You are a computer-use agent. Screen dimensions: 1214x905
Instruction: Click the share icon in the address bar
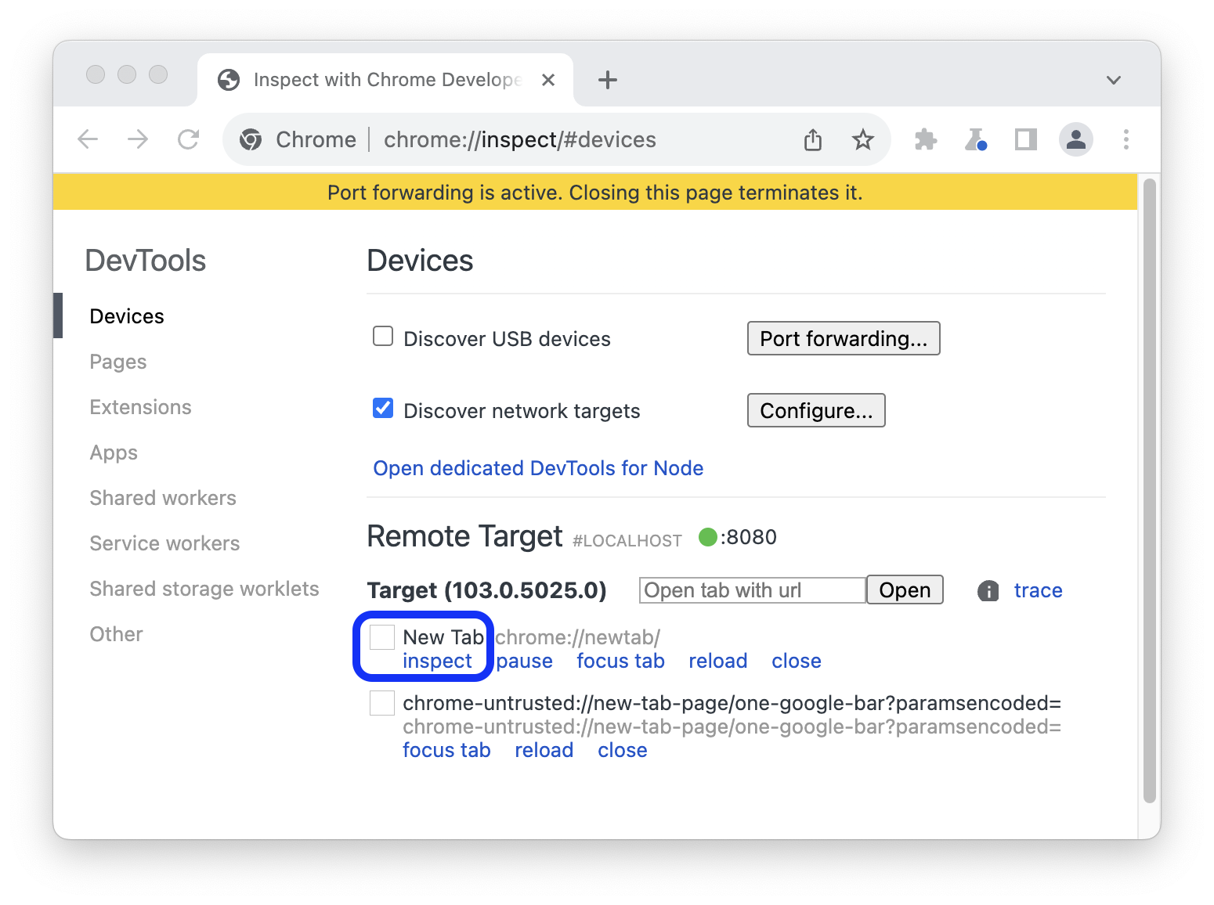(x=812, y=139)
